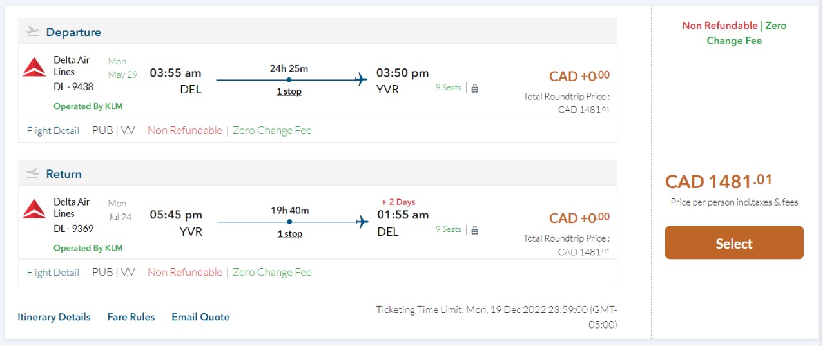This screenshot has height=346, width=825.
Task: Click the baggage icon on departure flight
Action: (475, 88)
